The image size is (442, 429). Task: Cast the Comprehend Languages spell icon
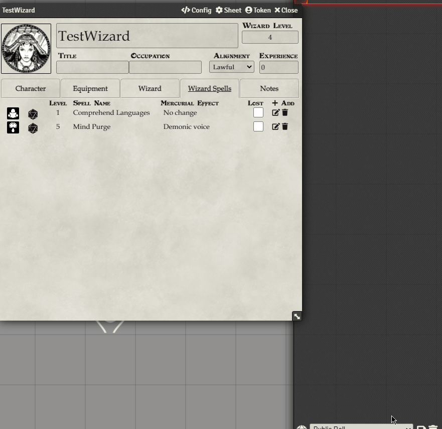[13, 113]
